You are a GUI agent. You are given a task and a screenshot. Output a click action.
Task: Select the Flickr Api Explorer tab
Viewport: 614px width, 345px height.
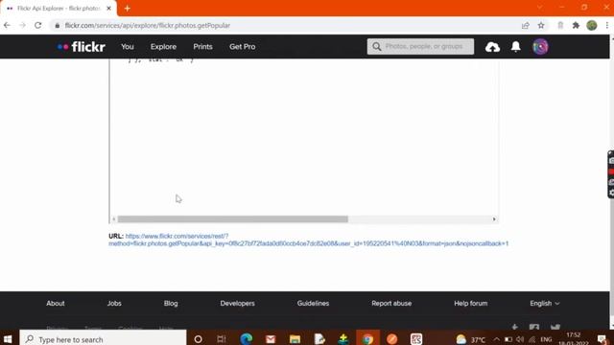(x=59, y=9)
